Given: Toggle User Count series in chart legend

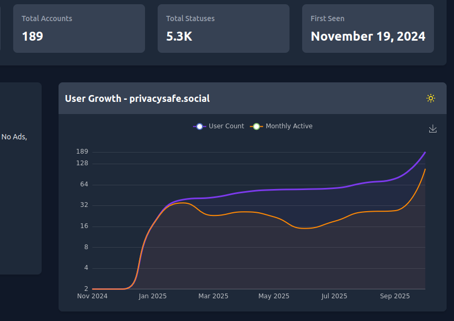Looking at the screenshot, I should [219, 126].
